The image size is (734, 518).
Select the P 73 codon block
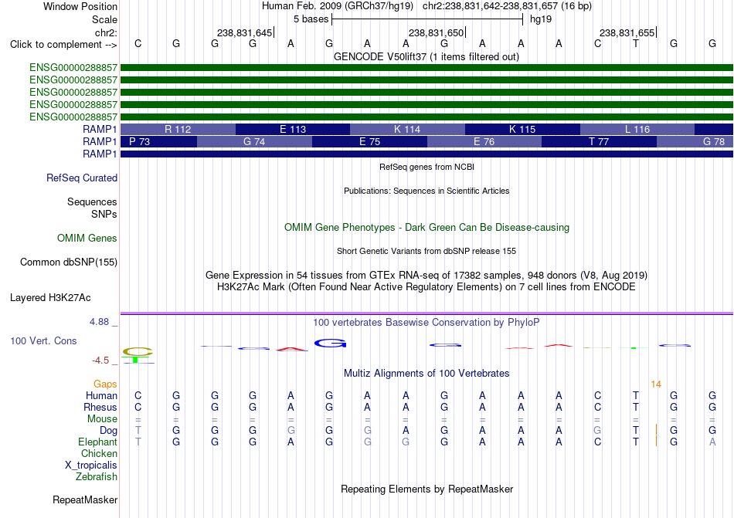coord(158,141)
